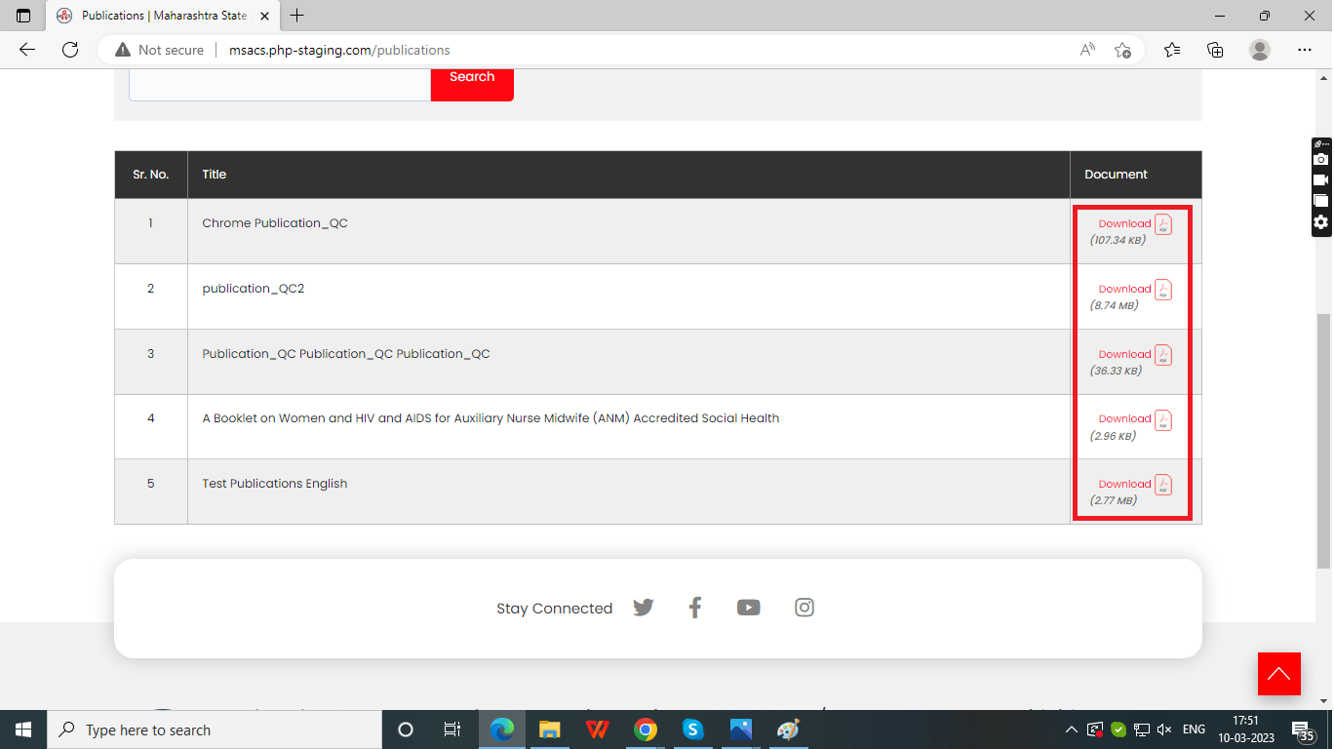This screenshot has width=1334, height=749.
Task: Open the Facebook social media icon
Action: (695, 608)
